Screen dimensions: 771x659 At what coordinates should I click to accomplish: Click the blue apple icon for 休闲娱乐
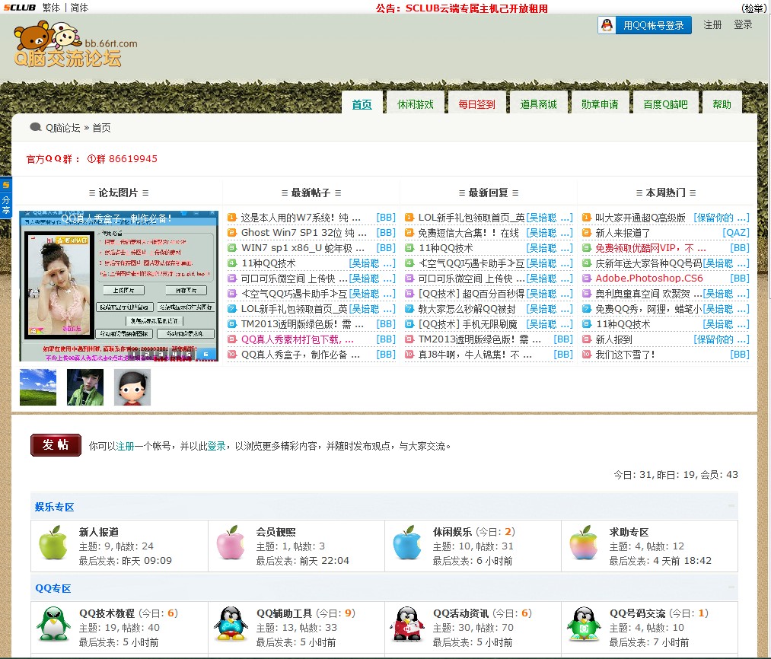[407, 543]
